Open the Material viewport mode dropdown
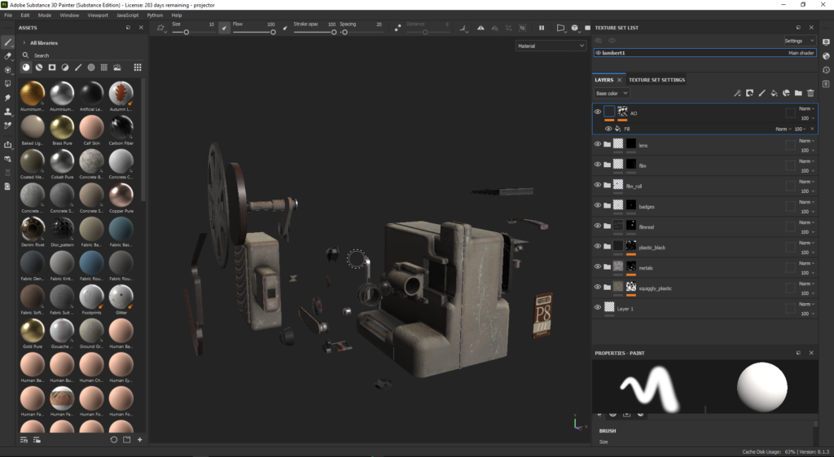The height and width of the screenshot is (457, 834). 551,46
